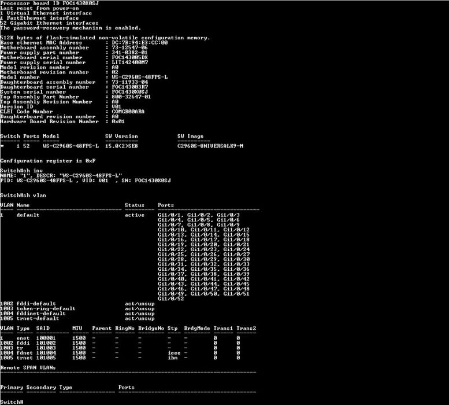Screen dimensions: 449x405
Task: Click port Gi1/0/12 in VLAN list
Action: coord(236,230)
